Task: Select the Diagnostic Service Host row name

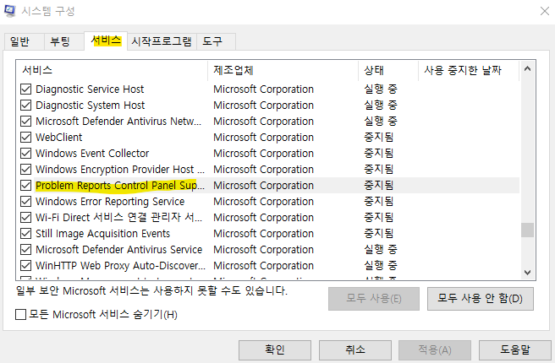Action: 90,89
